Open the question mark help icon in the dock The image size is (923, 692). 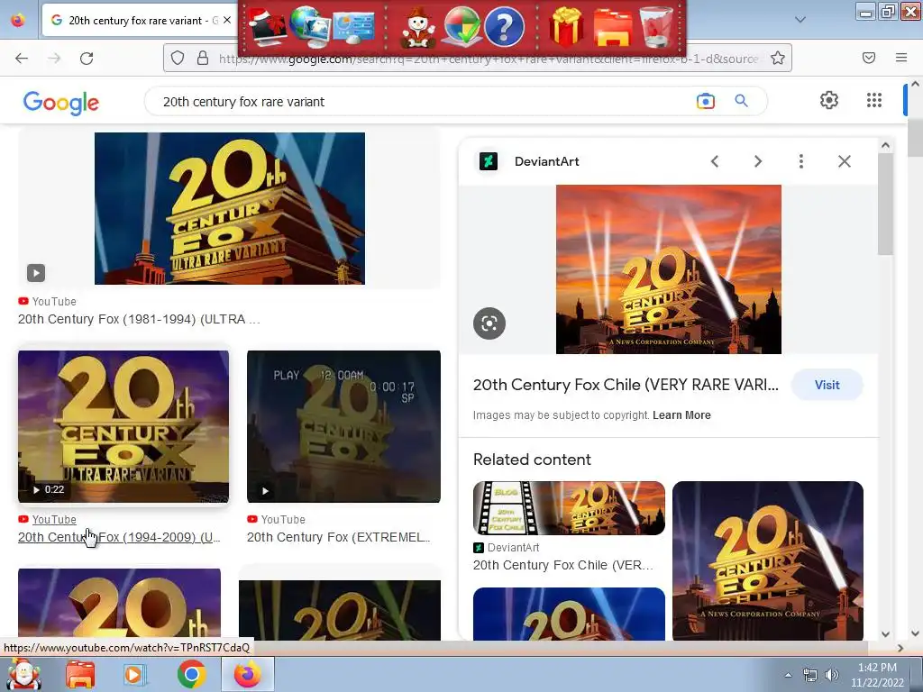point(505,27)
